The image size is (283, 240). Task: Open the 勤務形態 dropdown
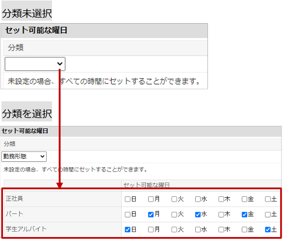24,156
